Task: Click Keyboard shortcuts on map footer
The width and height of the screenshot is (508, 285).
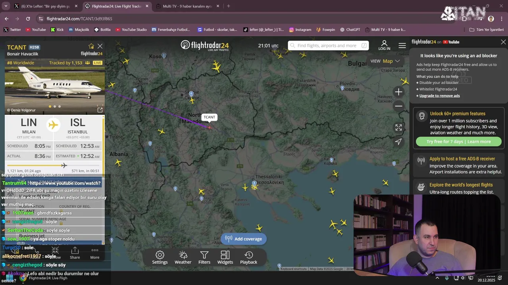Action: pyautogui.click(x=293, y=269)
